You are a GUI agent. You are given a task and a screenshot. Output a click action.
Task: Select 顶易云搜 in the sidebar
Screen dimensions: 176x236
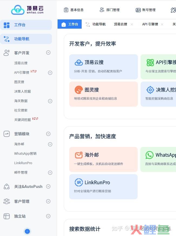coord(21,63)
